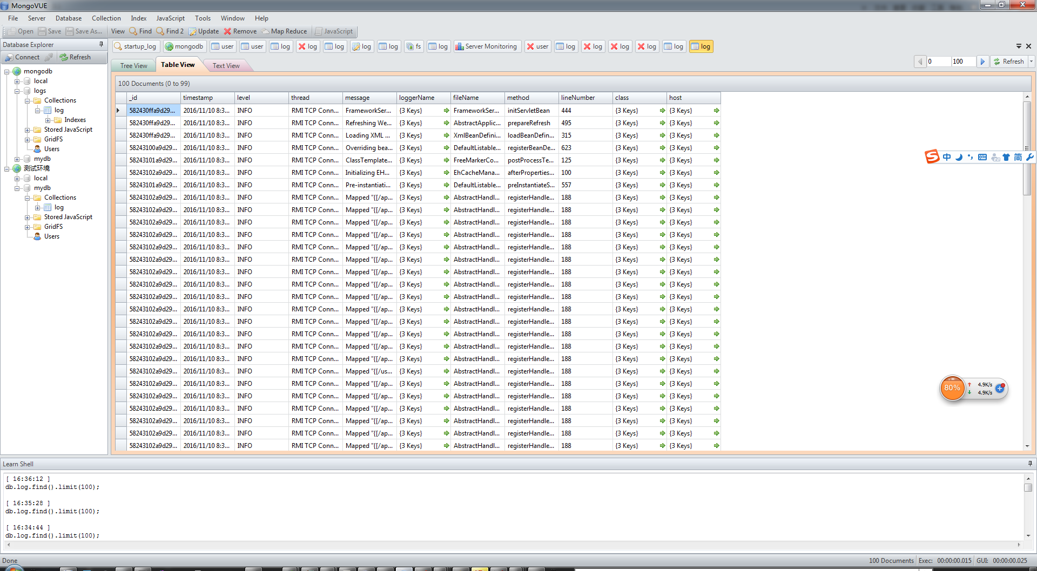Sort by the lineNumber column header
1037x571 pixels.
click(585, 98)
